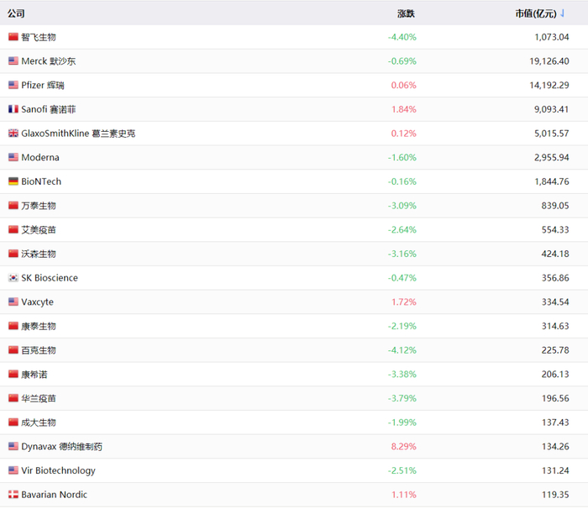
Task: Click the 公司 column header
Action: click(x=16, y=13)
